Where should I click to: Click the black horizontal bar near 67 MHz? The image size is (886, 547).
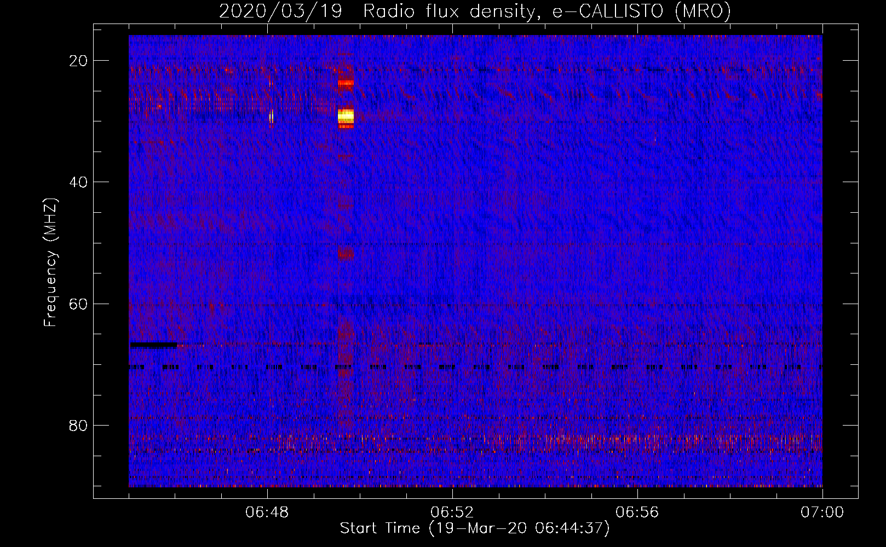click(x=154, y=345)
